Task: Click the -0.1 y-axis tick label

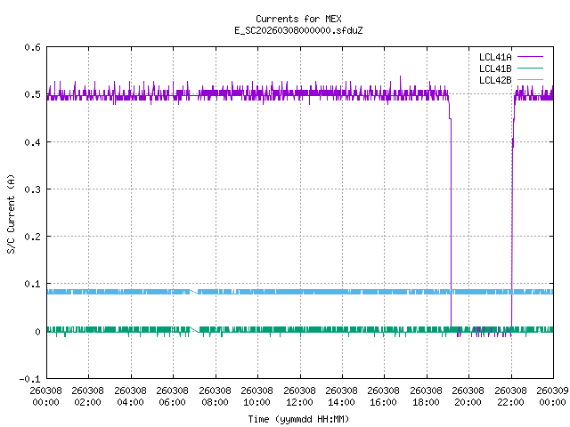Action: coord(28,379)
